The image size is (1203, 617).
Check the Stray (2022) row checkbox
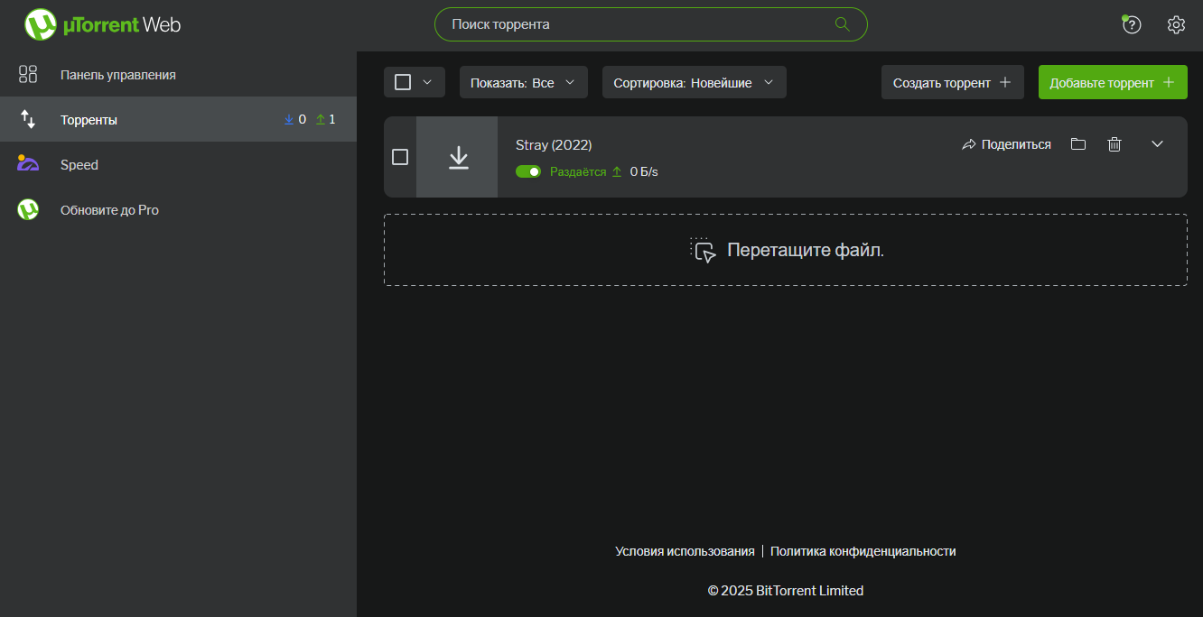click(x=400, y=157)
